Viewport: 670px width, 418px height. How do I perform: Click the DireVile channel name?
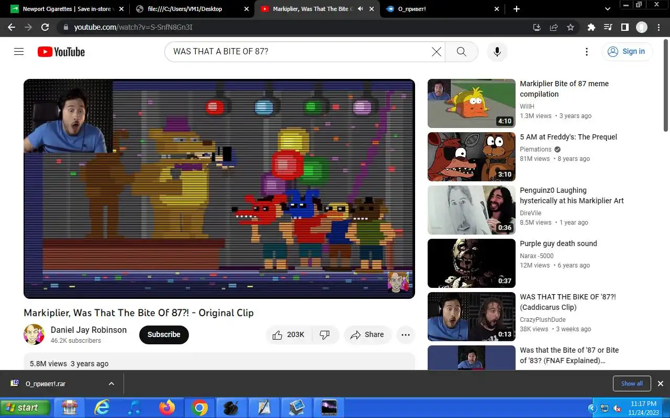click(x=530, y=213)
